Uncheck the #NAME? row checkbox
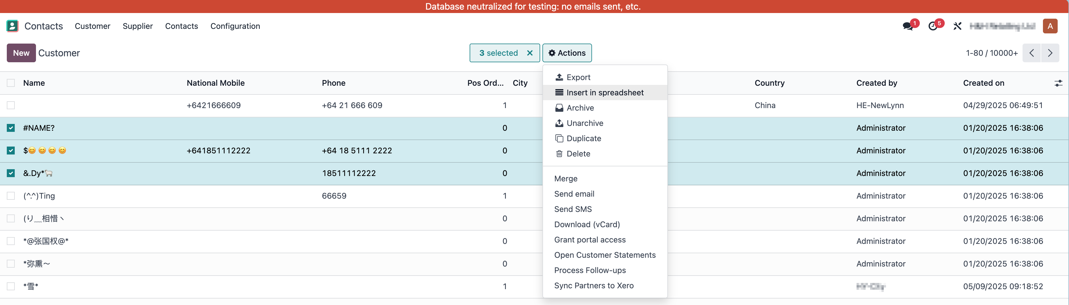Image resolution: width=1069 pixels, height=305 pixels. 11,128
